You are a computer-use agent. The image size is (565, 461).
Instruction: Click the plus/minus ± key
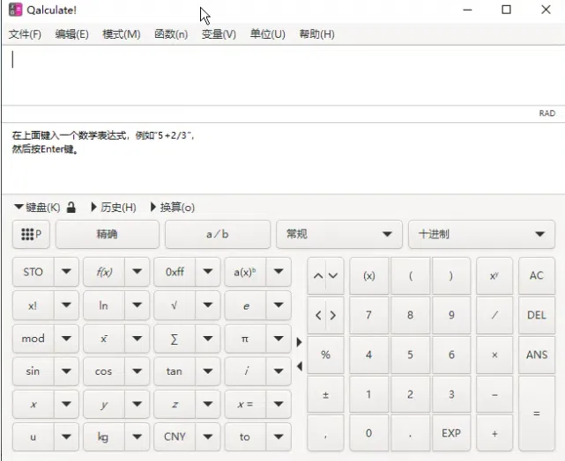tap(325, 394)
